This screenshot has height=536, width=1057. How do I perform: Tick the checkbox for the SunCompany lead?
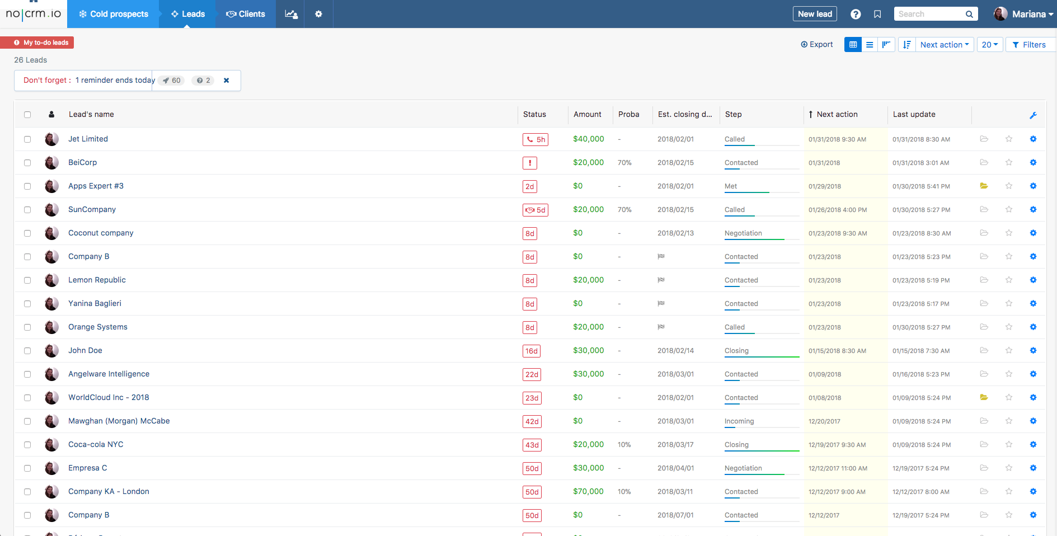click(27, 210)
